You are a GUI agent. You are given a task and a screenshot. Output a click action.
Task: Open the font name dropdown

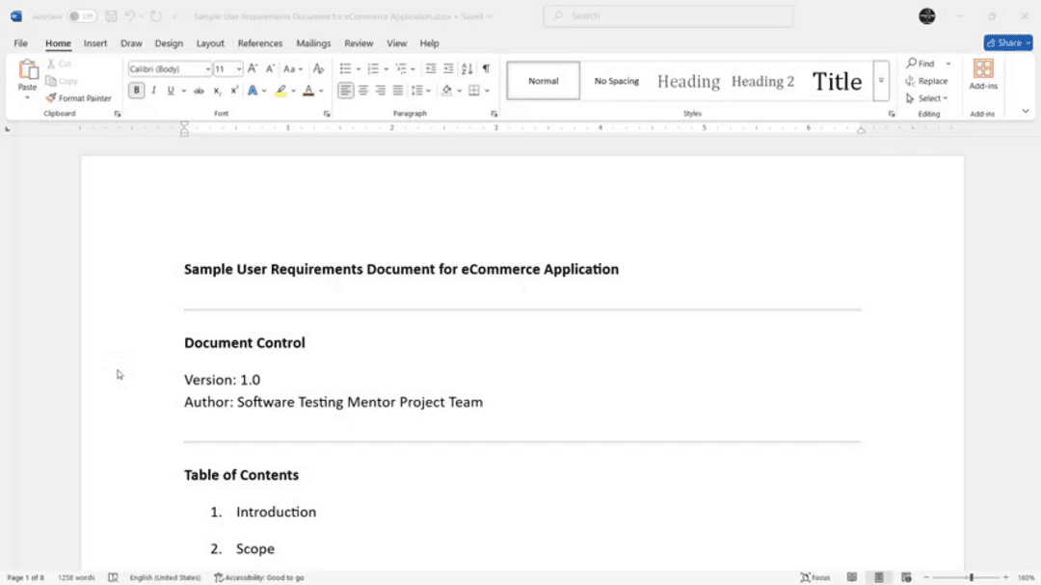pyautogui.click(x=207, y=69)
